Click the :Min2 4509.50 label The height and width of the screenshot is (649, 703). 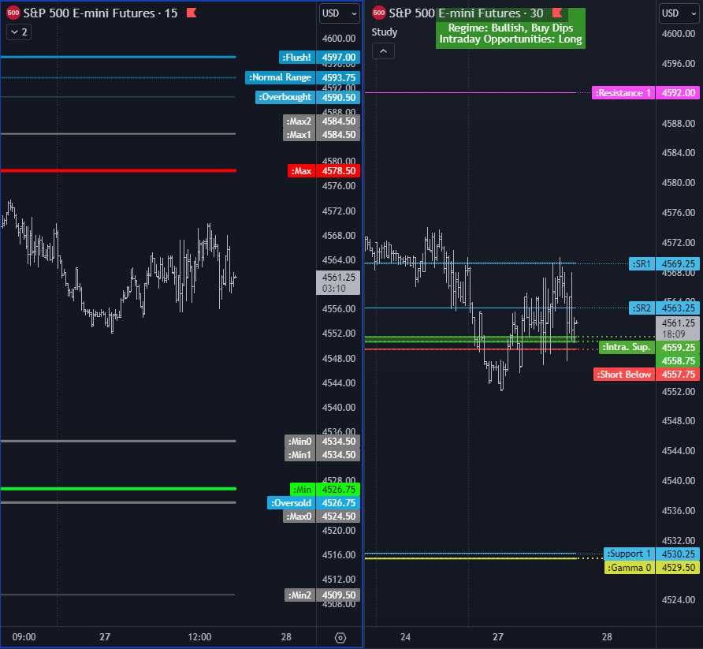pyautogui.click(x=322, y=595)
